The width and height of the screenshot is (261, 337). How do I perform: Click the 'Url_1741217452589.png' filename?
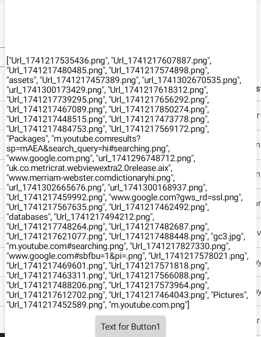coord(56,305)
